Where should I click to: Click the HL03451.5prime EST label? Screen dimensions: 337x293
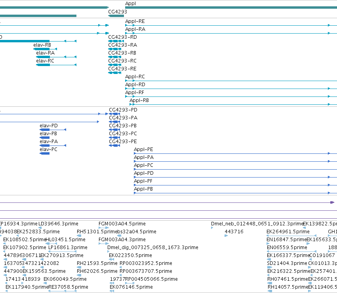coord(66,240)
